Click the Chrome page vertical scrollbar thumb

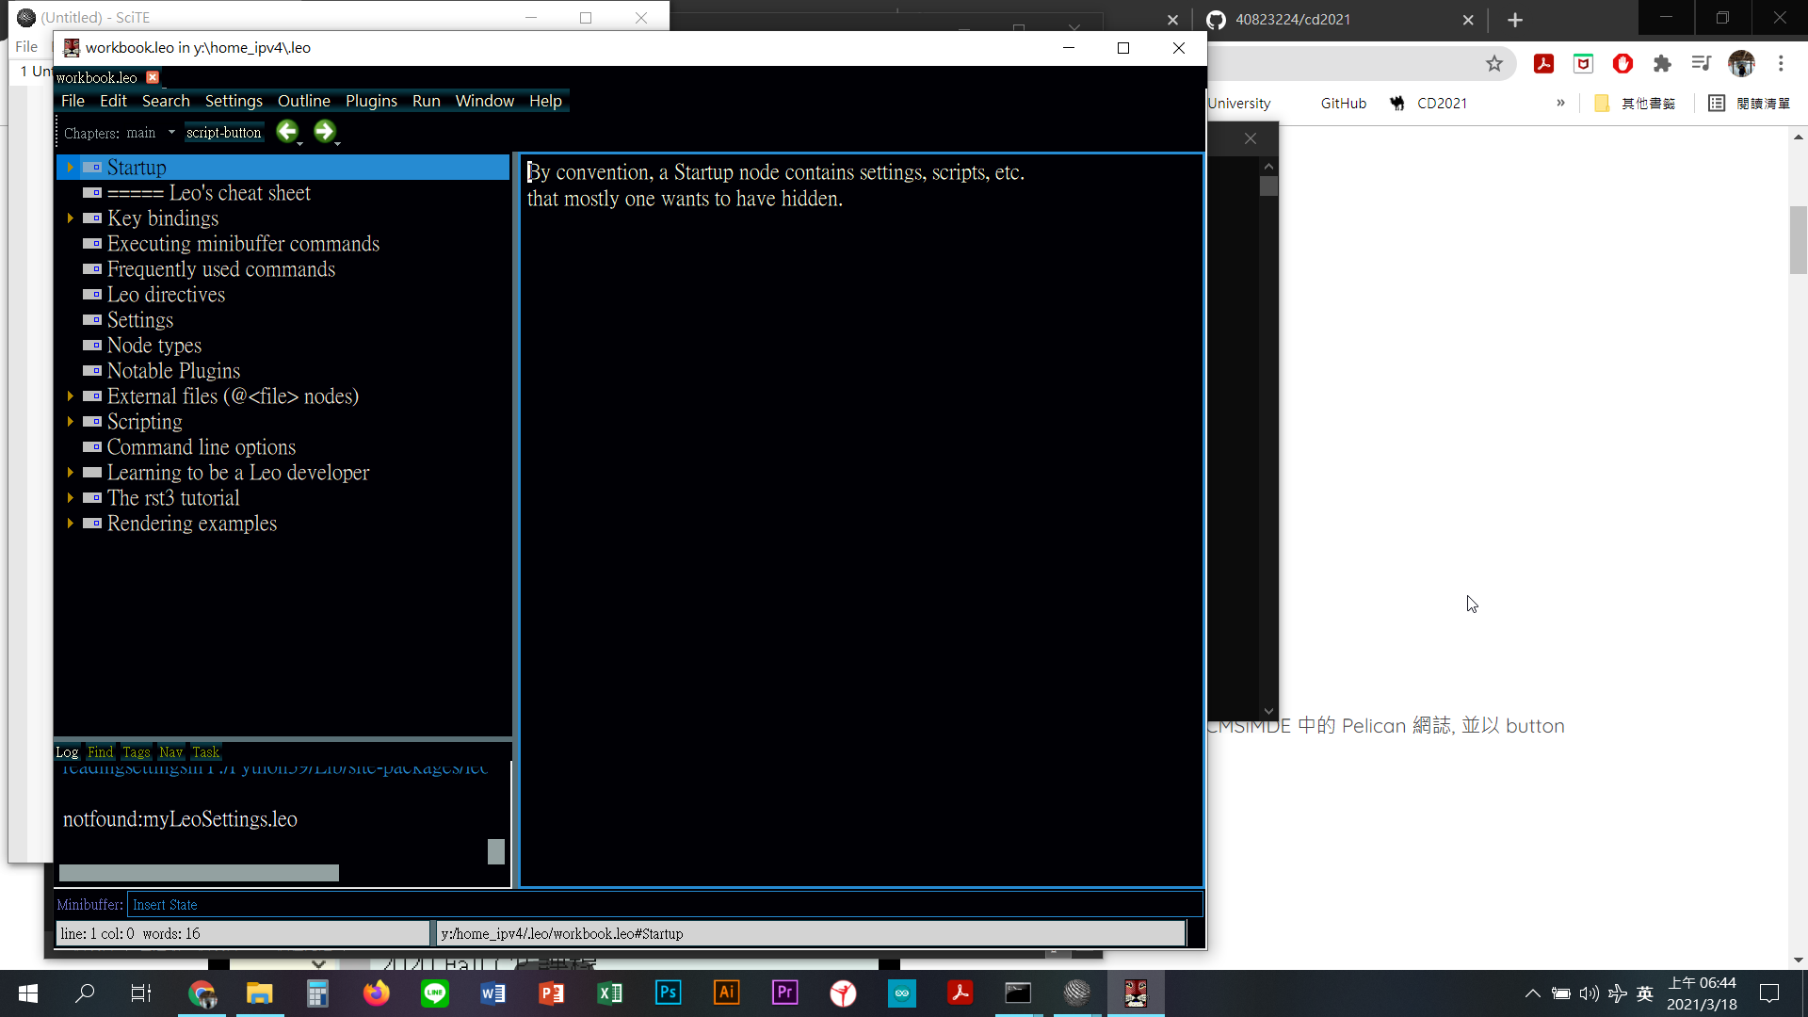point(1799,239)
